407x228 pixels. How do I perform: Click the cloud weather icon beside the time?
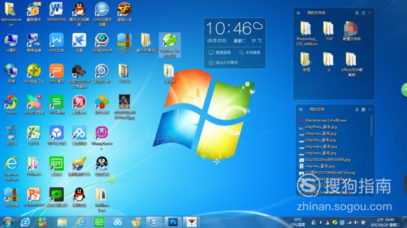click(258, 26)
